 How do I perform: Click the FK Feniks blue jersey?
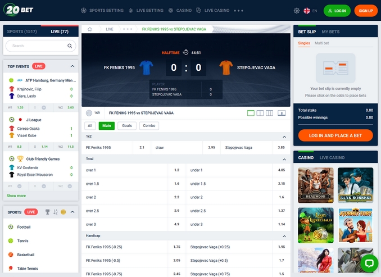pyautogui.click(x=146, y=67)
